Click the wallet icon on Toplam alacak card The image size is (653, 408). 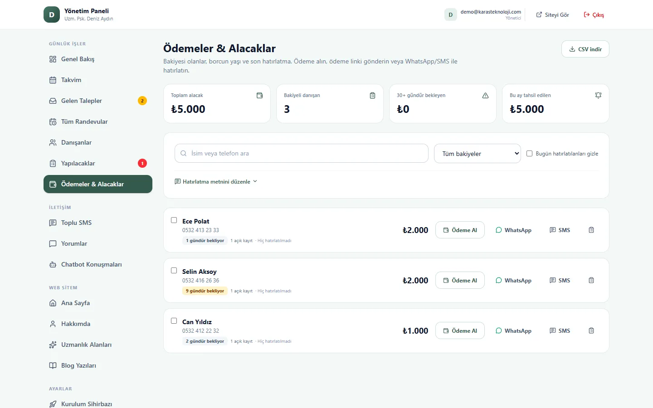click(x=260, y=96)
